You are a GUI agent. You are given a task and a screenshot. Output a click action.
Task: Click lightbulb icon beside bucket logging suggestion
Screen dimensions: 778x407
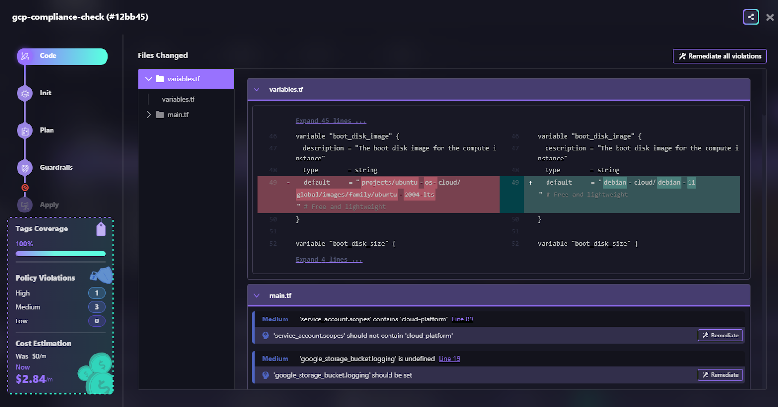coord(265,375)
